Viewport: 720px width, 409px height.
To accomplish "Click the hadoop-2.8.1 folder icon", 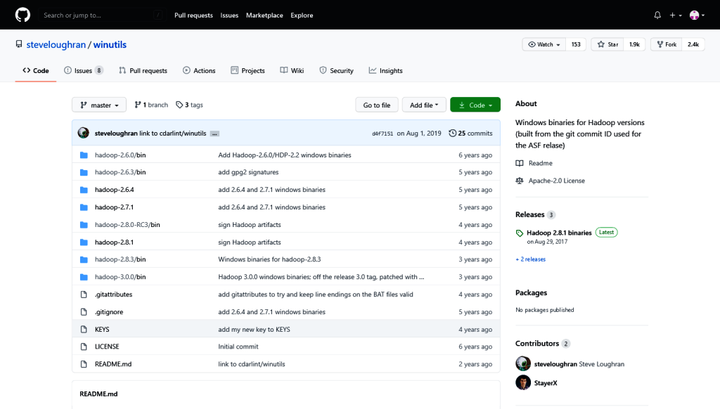I will (x=84, y=242).
